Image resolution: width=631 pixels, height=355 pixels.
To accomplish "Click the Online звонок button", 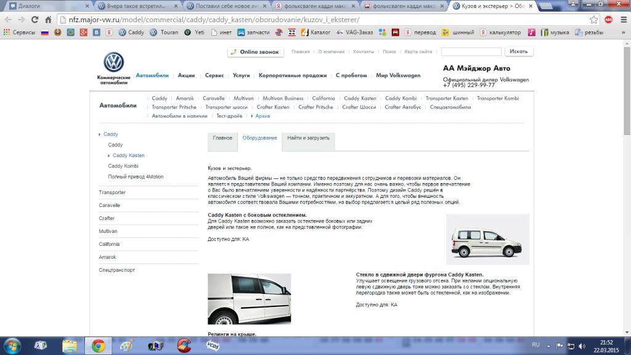I will tap(256, 52).
